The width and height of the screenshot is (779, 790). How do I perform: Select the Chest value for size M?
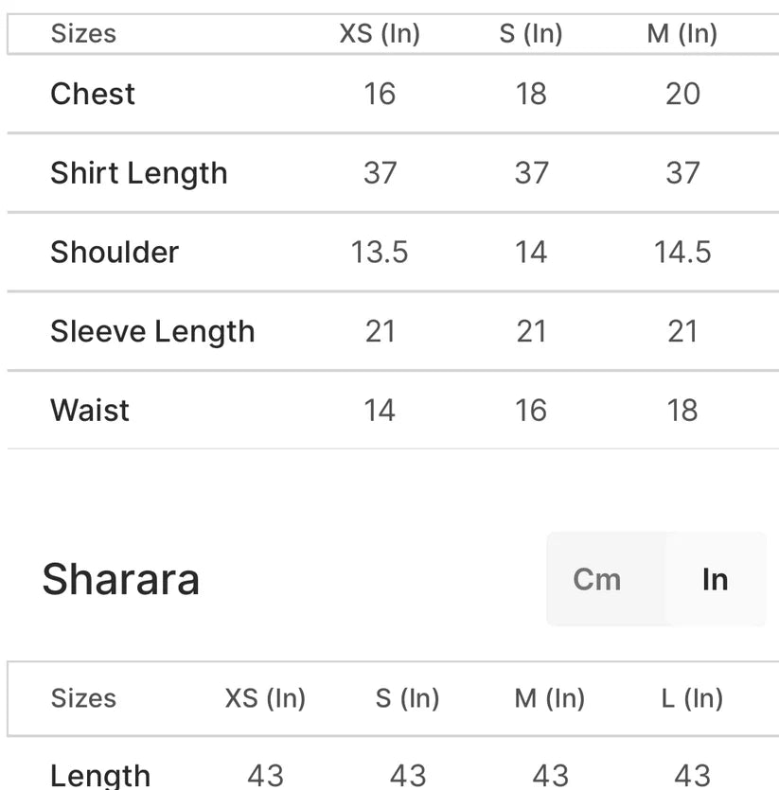pos(682,94)
